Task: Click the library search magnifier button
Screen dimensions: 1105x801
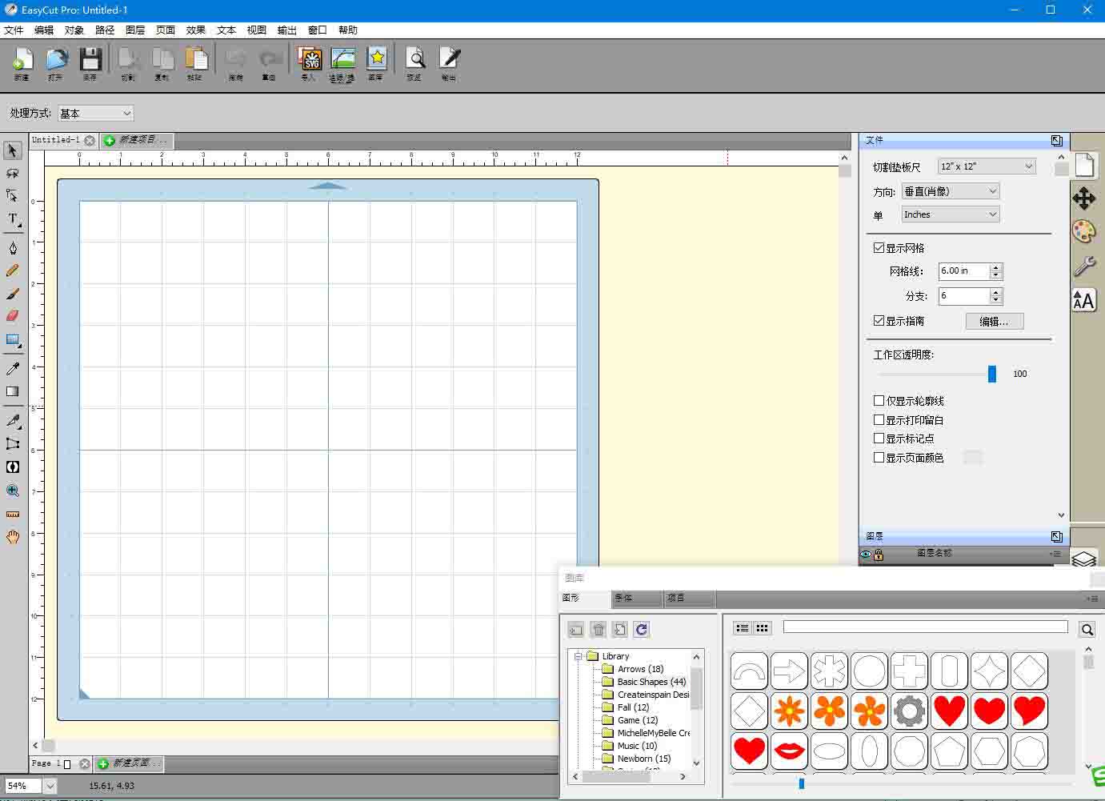Action: pos(1087,629)
